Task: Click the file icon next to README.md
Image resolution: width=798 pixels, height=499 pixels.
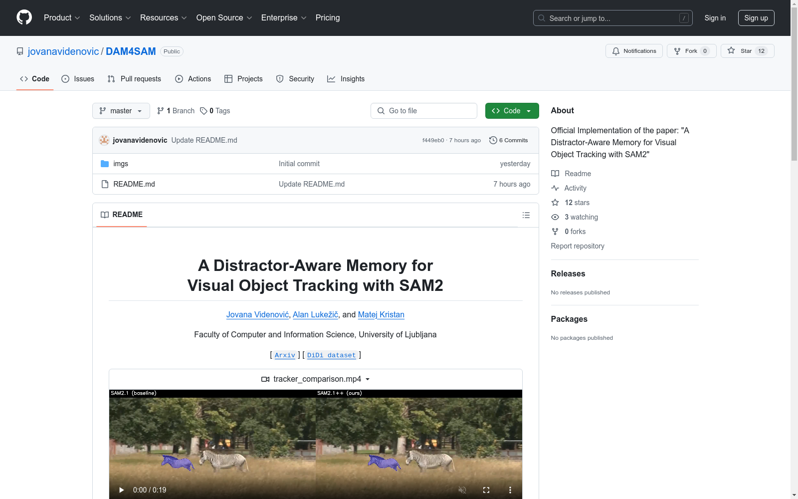Action: [105, 184]
